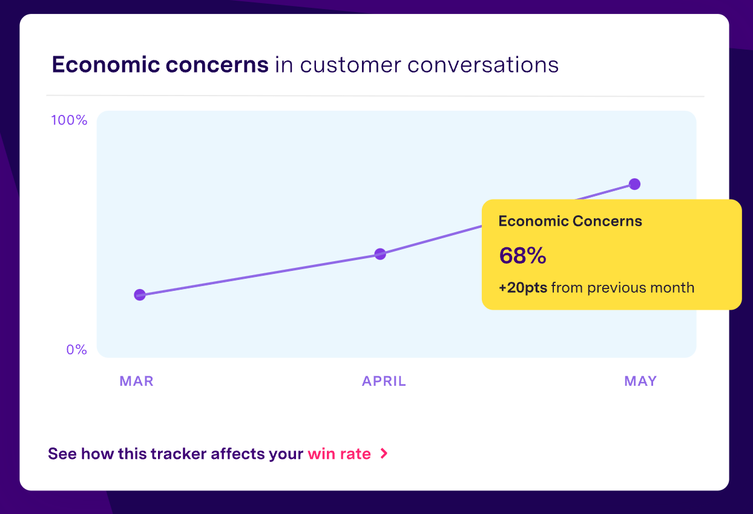Select the MAY axis label
This screenshot has width=753, height=514.
[640, 381]
